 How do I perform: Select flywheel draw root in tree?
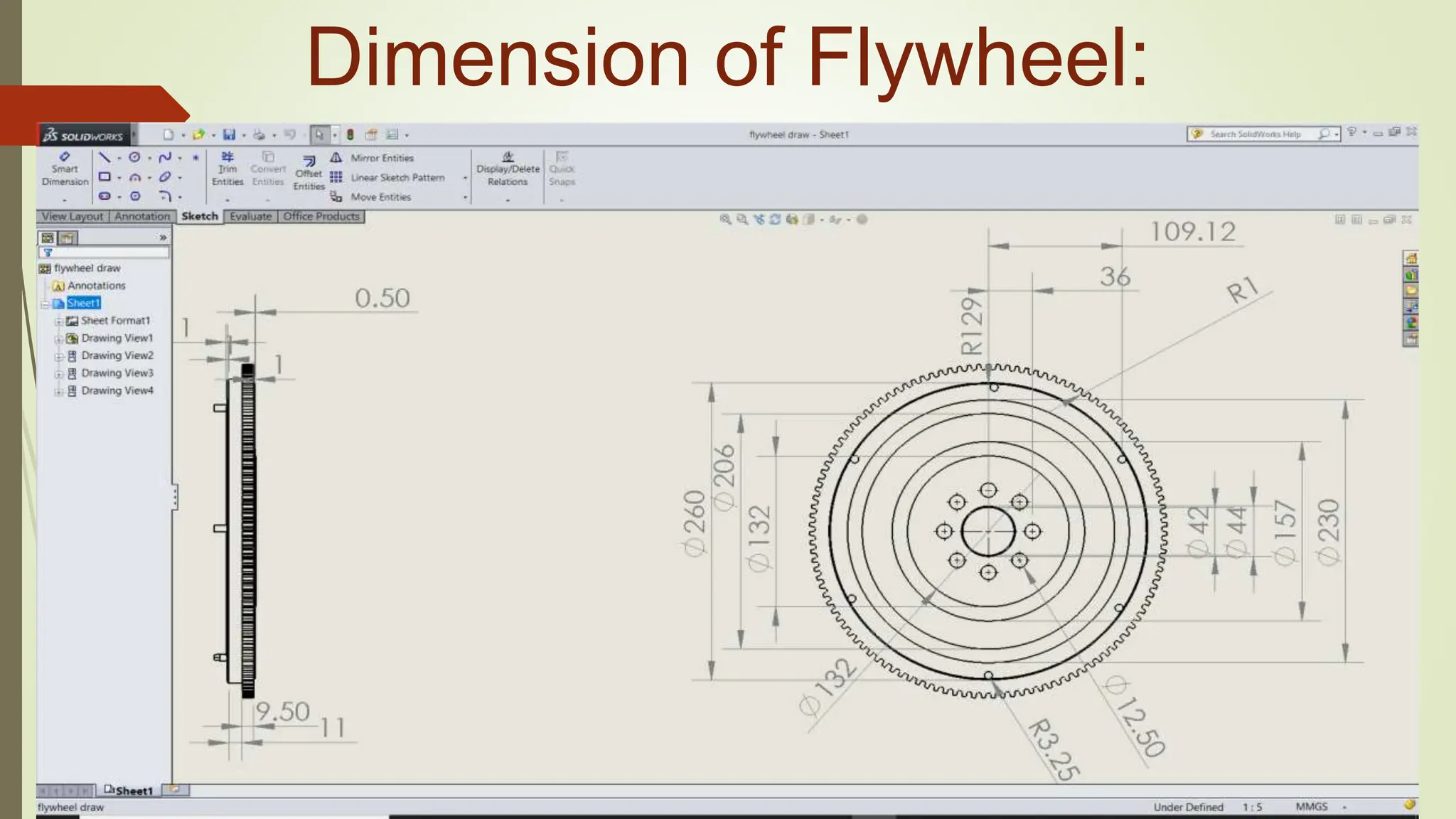(80, 268)
